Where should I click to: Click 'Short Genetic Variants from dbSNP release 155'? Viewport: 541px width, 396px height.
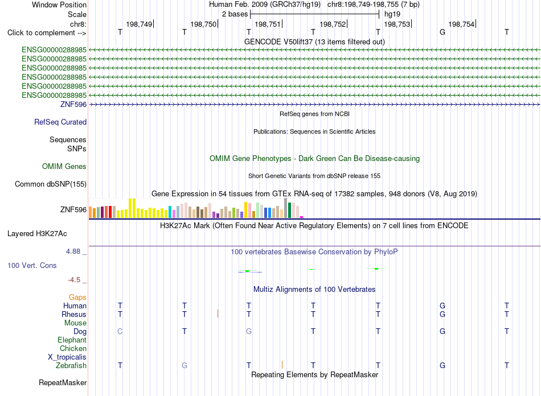pos(314,176)
